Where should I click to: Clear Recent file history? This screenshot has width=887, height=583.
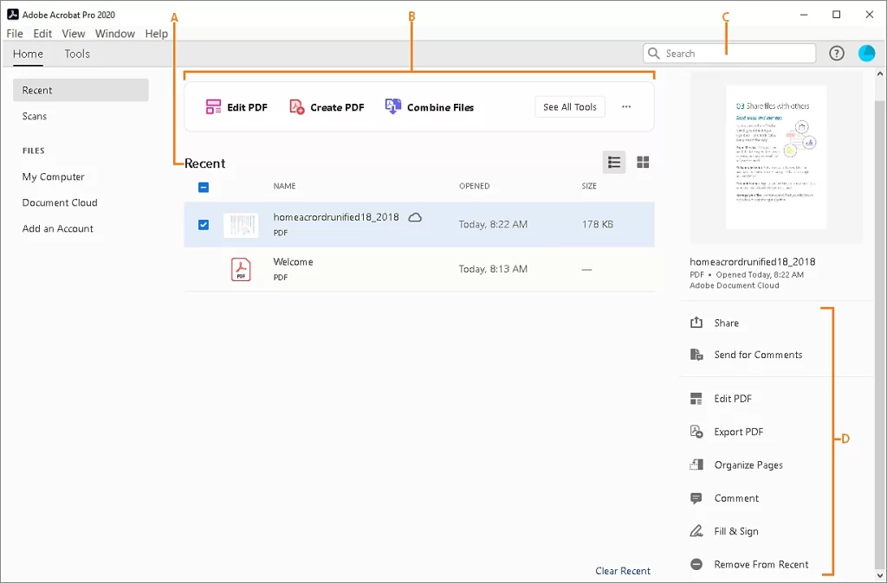click(623, 571)
